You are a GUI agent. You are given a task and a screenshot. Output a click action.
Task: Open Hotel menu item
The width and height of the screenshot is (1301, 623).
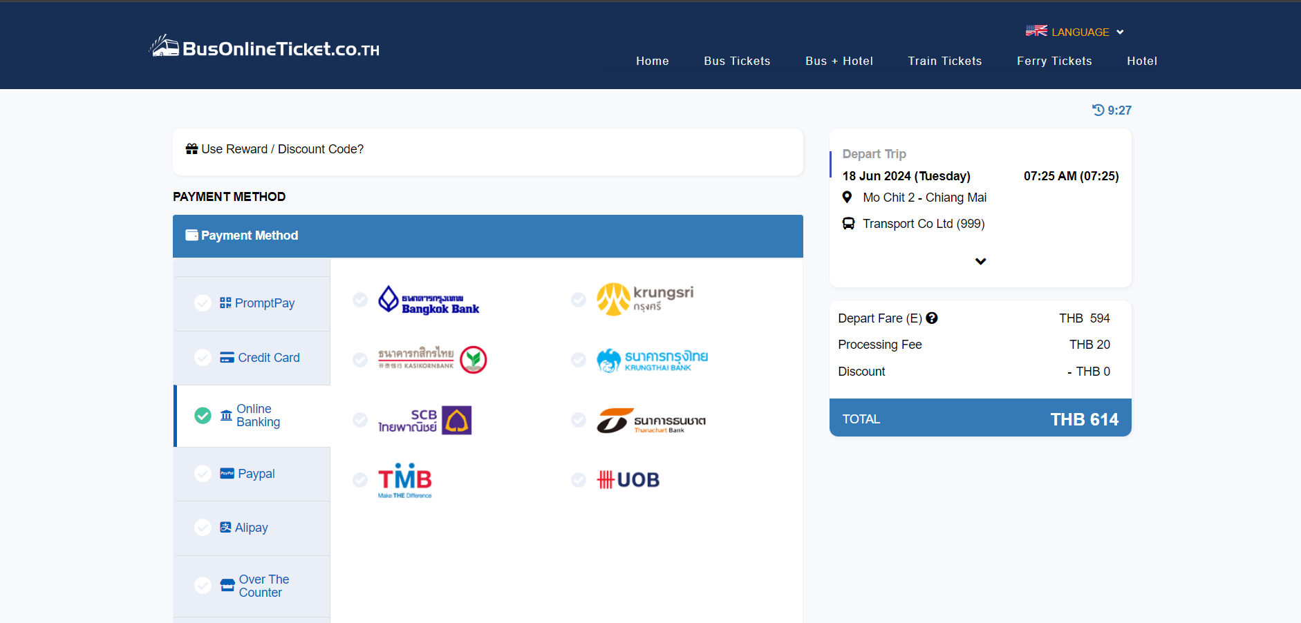pyautogui.click(x=1142, y=61)
